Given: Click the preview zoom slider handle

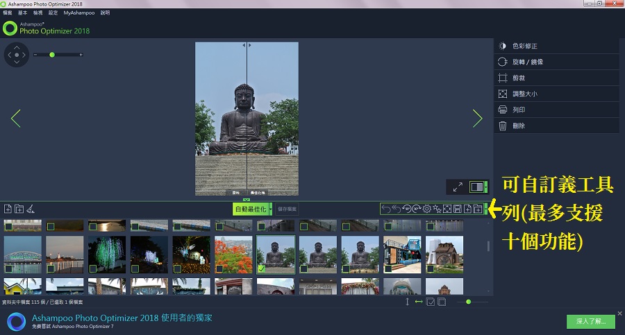Looking at the screenshot, I should 52,55.
